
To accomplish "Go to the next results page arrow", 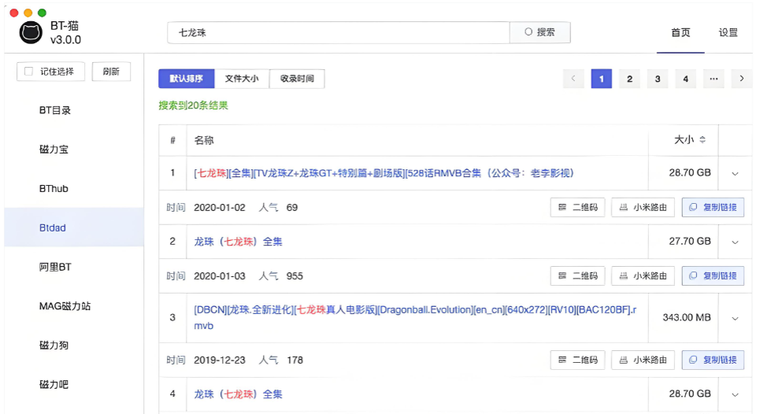I will 741,79.
